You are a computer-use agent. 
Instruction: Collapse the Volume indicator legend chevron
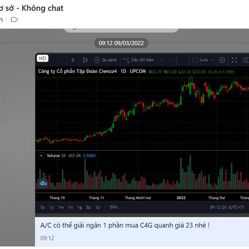41,156
